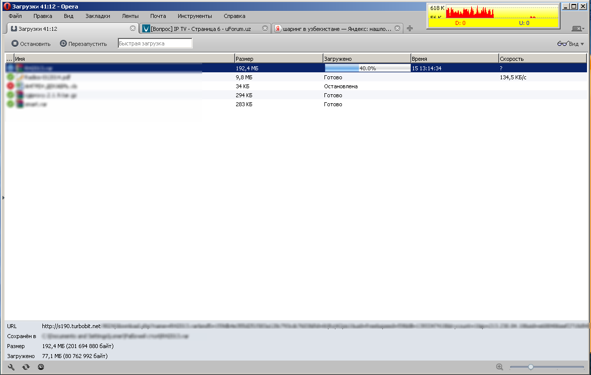This screenshot has height=375, width=591.
Task: Open the Закладки menu
Action: pos(98,16)
